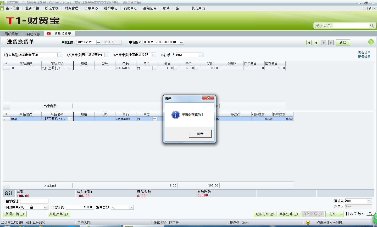Open the 经手人 selector ellipsis
Viewport: 377px width, 227px height.
click(201, 55)
